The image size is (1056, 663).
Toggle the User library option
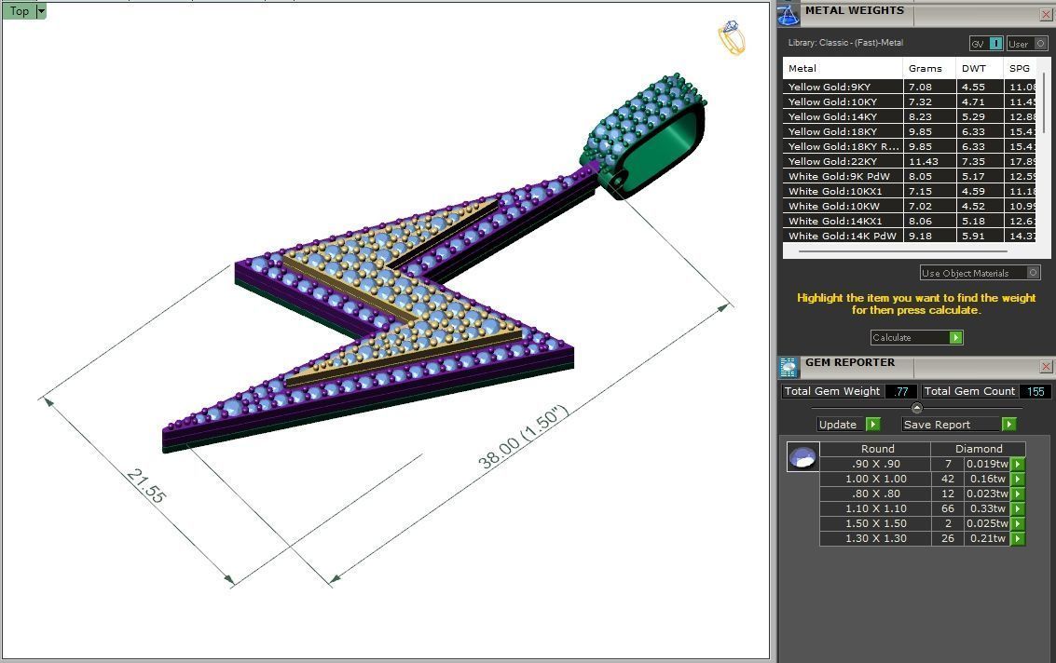(x=1027, y=44)
